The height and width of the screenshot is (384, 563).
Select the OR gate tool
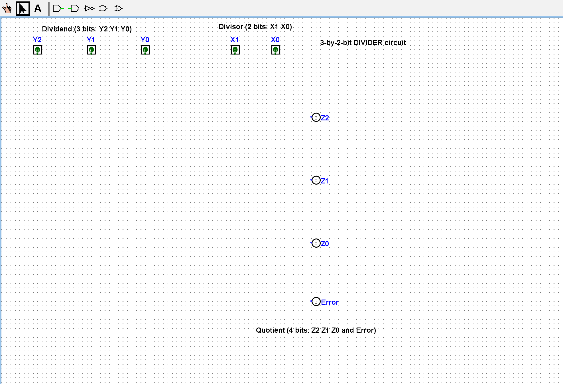[118, 9]
